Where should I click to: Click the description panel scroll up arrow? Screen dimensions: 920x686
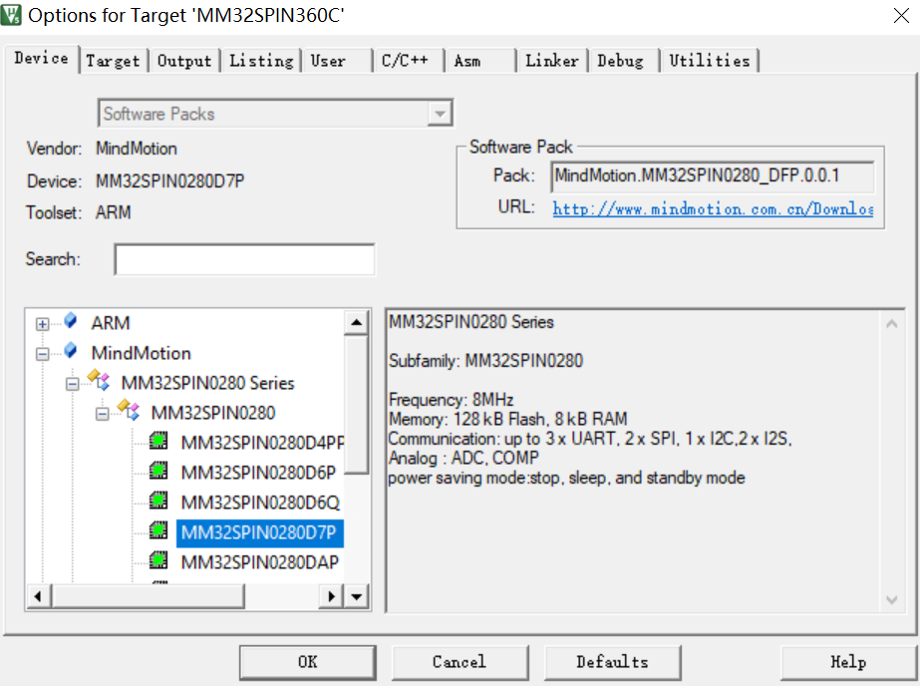[892, 324]
